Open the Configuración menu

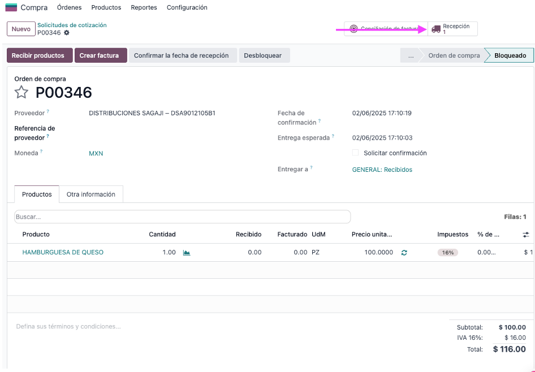(x=187, y=7)
